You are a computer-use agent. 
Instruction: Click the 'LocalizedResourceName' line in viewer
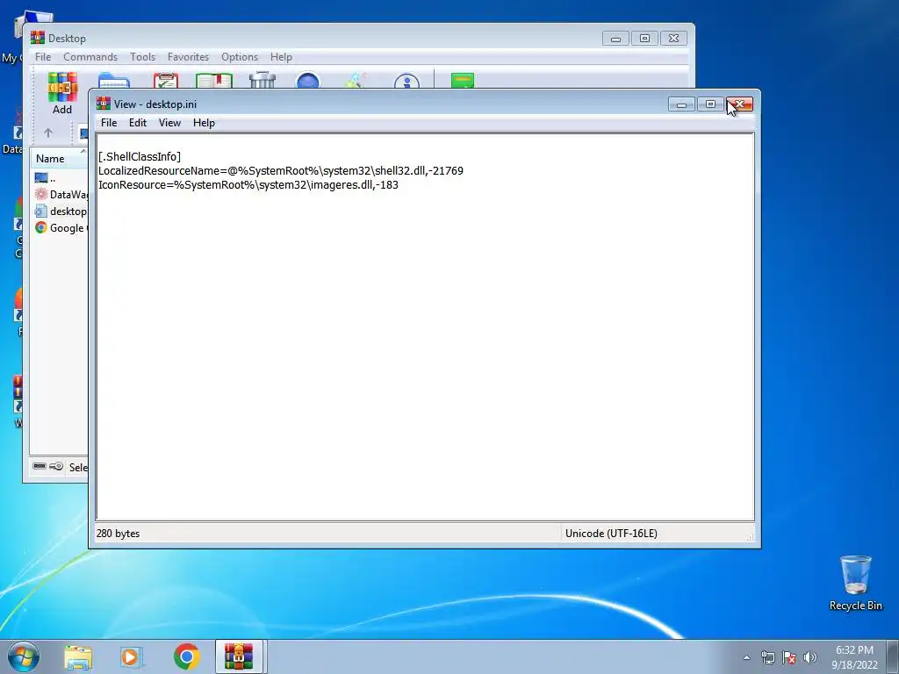(280, 171)
